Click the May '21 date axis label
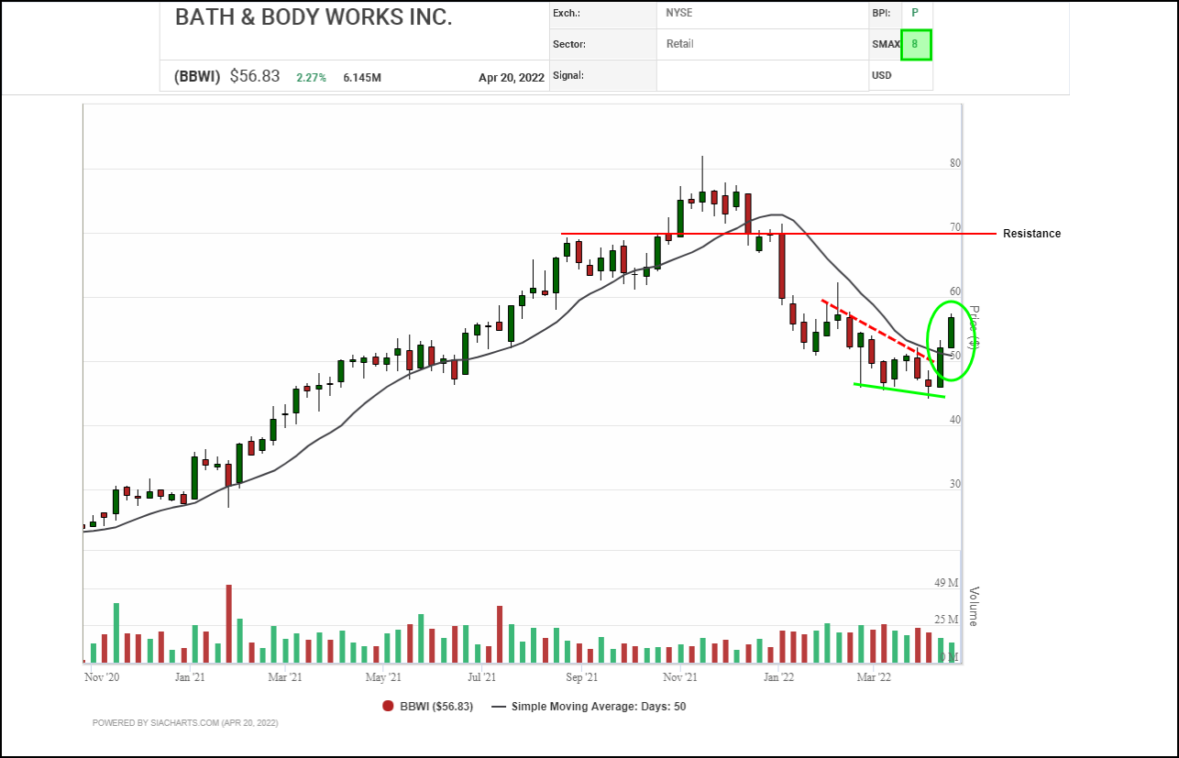 [x=383, y=677]
